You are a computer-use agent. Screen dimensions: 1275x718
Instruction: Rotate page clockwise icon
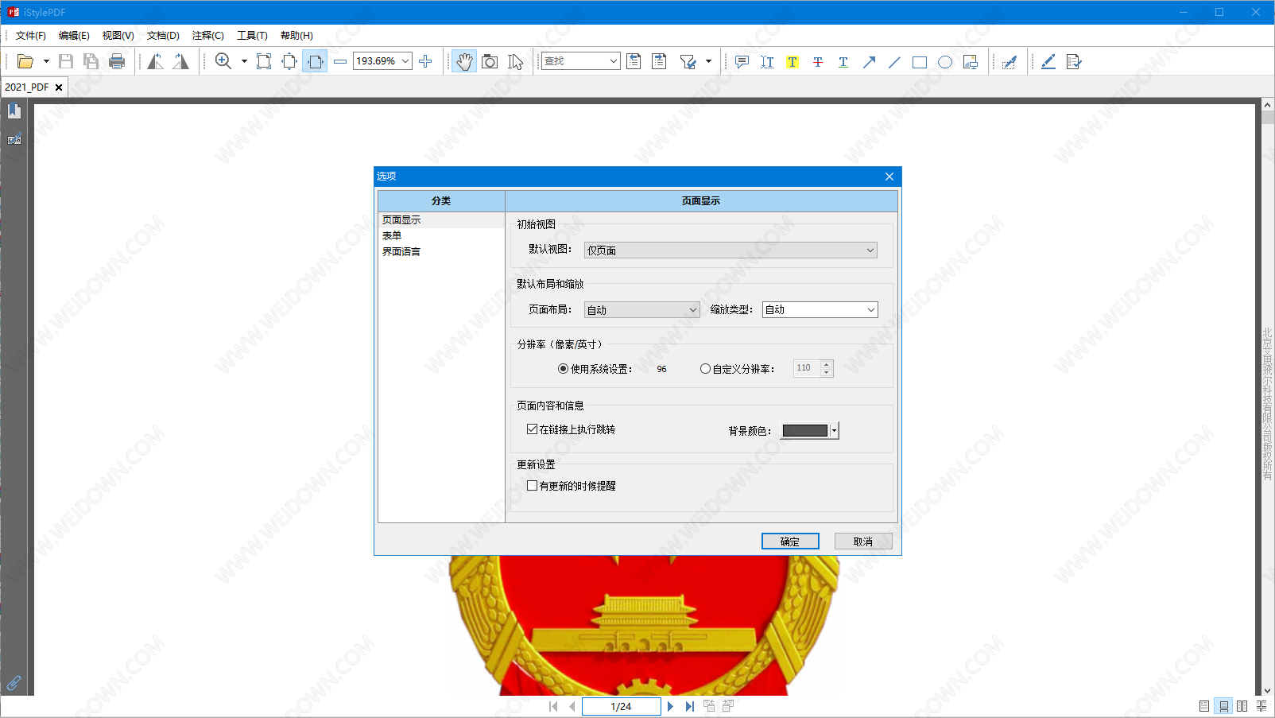pos(181,61)
